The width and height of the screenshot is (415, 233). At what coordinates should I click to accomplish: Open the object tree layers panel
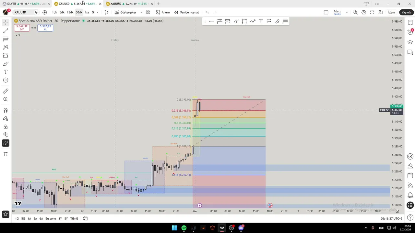410,42
